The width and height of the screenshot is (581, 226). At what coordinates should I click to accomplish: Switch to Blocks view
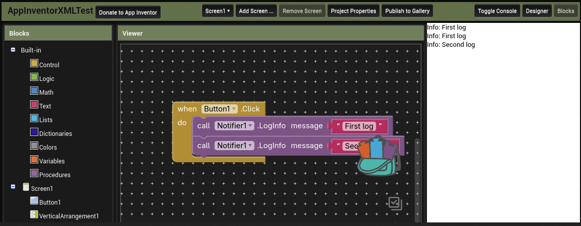pyautogui.click(x=565, y=11)
